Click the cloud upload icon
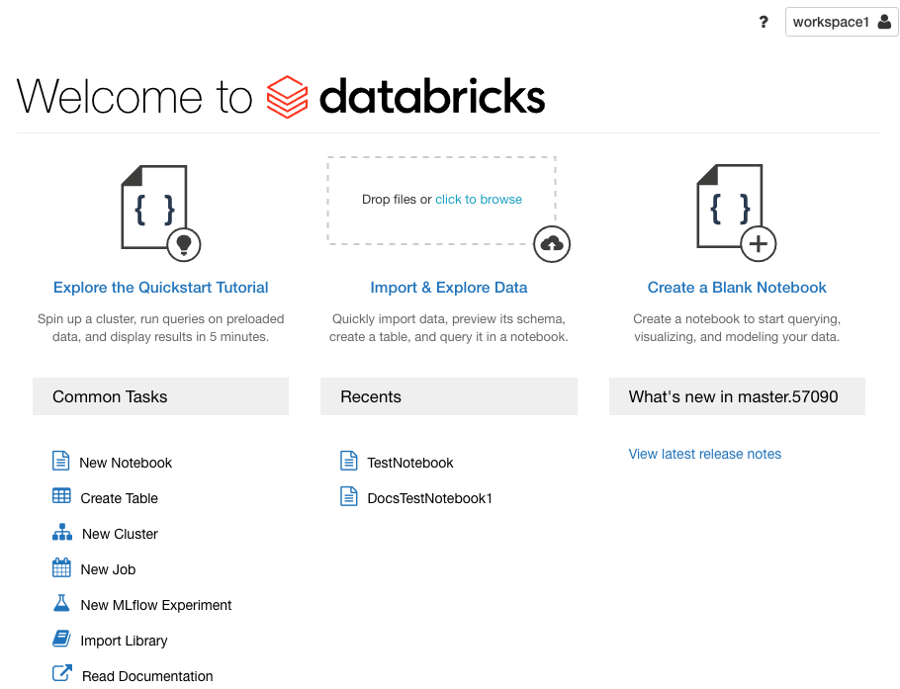The height and width of the screenshot is (689, 900). [x=552, y=244]
